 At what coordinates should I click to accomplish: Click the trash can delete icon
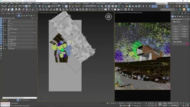point(57,9)
